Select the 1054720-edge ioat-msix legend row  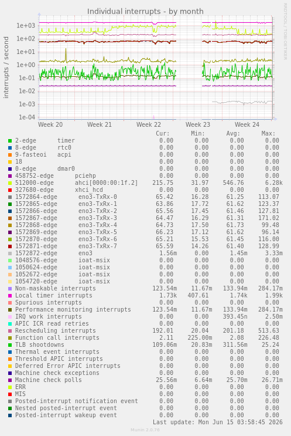pyautogui.click(x=143, y=282)
